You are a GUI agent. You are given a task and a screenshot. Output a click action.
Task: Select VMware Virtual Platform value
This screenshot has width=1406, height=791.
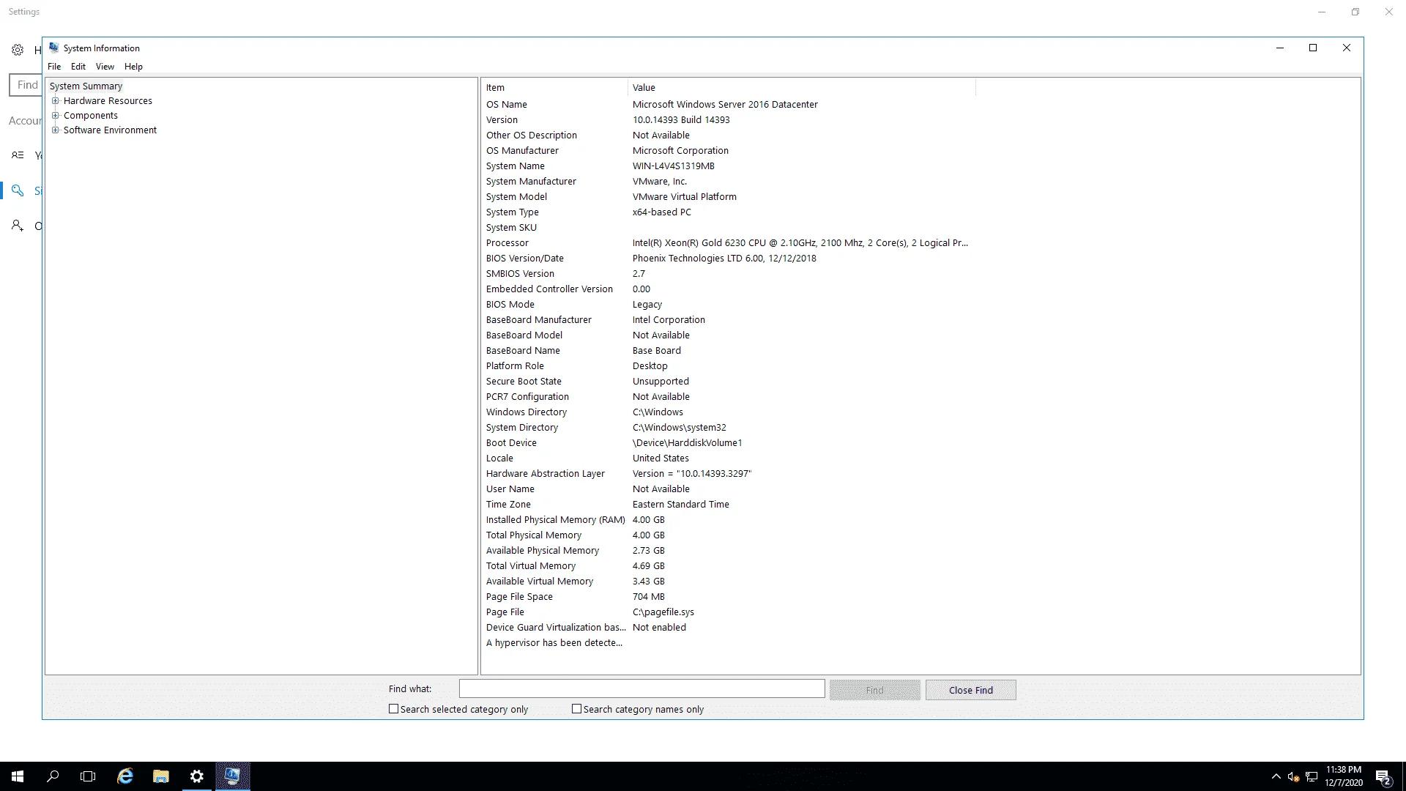685,197
